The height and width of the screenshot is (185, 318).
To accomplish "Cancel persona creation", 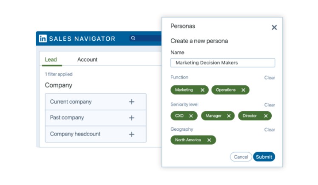I will pyautogui.click(x=241, y=157).
